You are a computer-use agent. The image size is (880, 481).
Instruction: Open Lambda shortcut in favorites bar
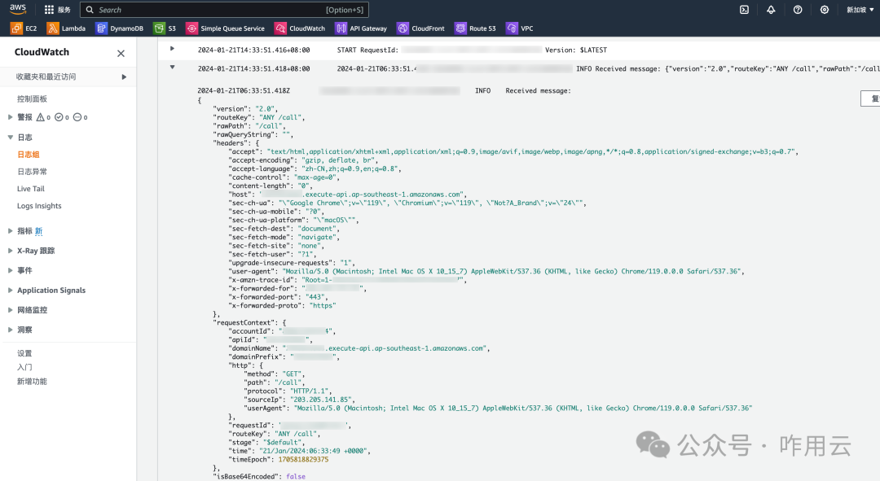point(66,28)
